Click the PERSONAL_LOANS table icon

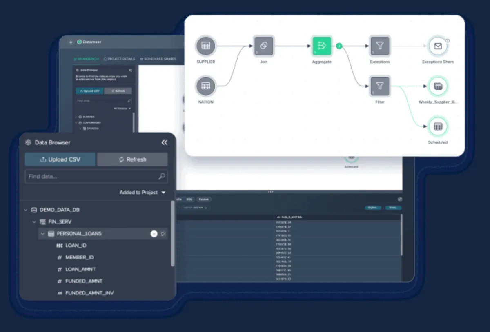point(51,234)
